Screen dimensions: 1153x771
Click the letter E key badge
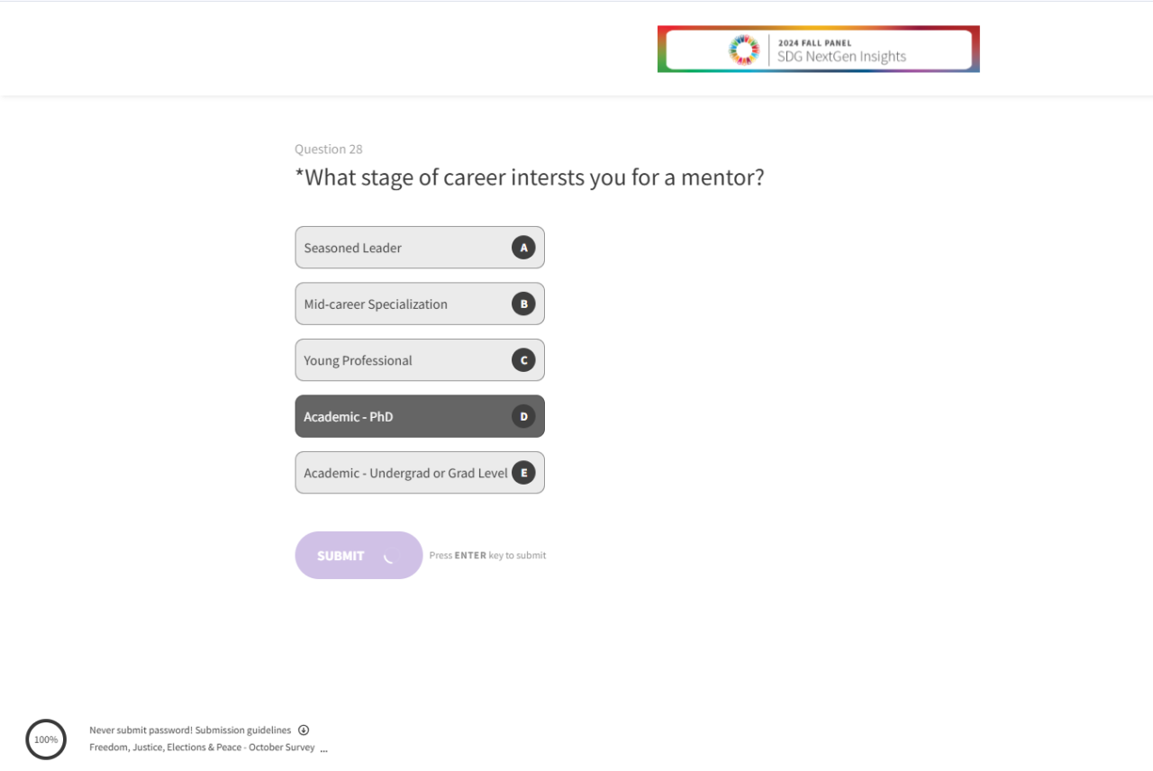(x=523, y=473)
